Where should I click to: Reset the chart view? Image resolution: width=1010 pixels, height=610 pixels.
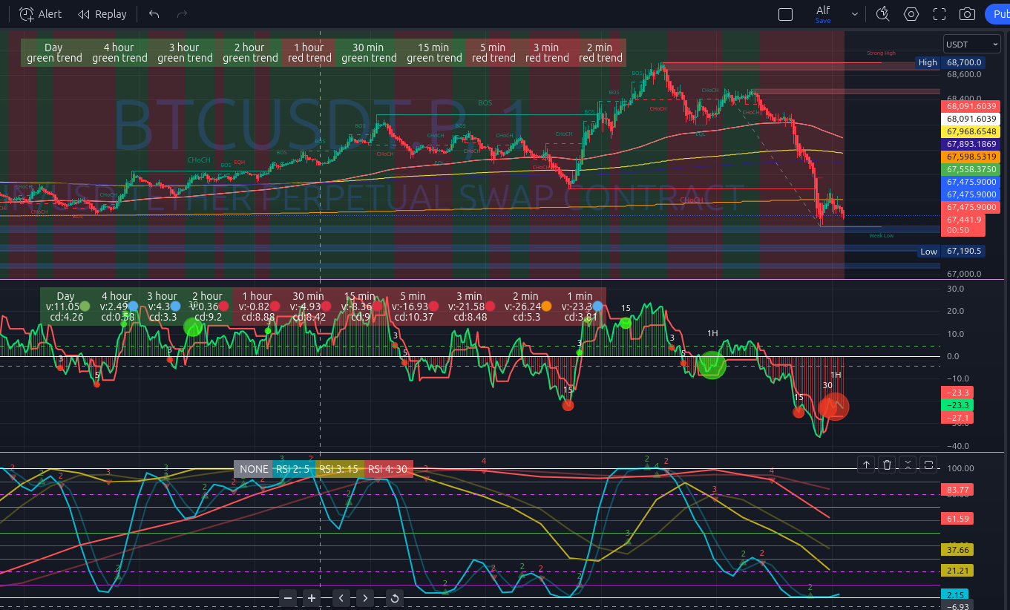[x=395, y=598]
